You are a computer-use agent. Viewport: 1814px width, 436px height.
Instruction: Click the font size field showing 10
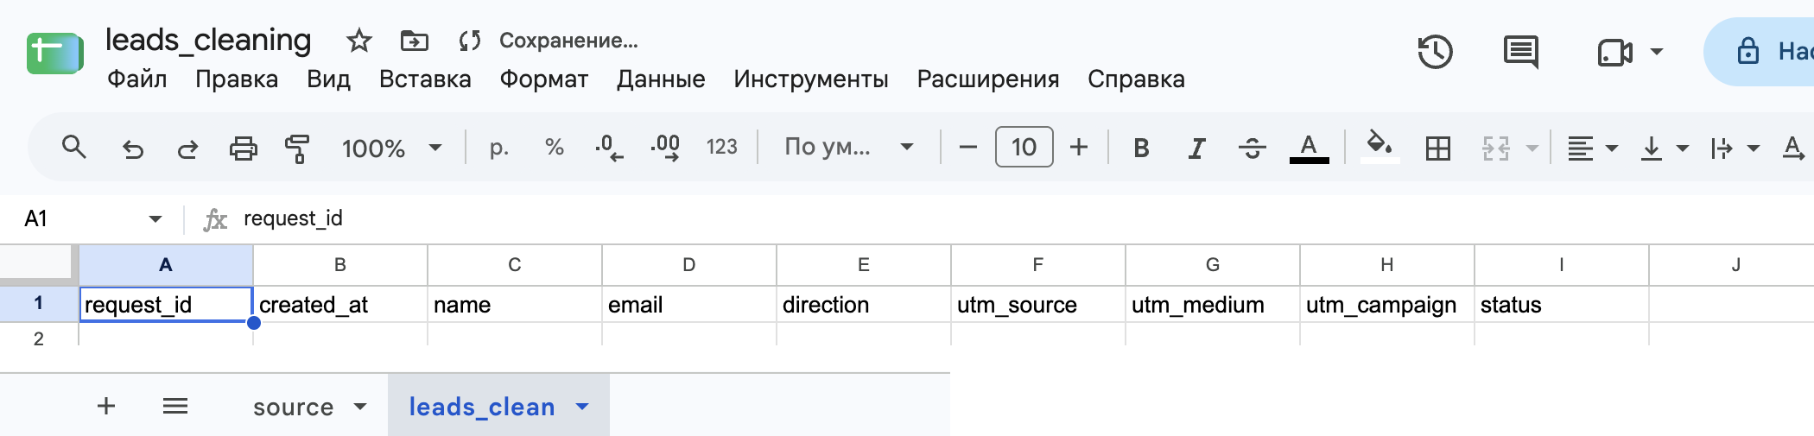[1024, 147]
